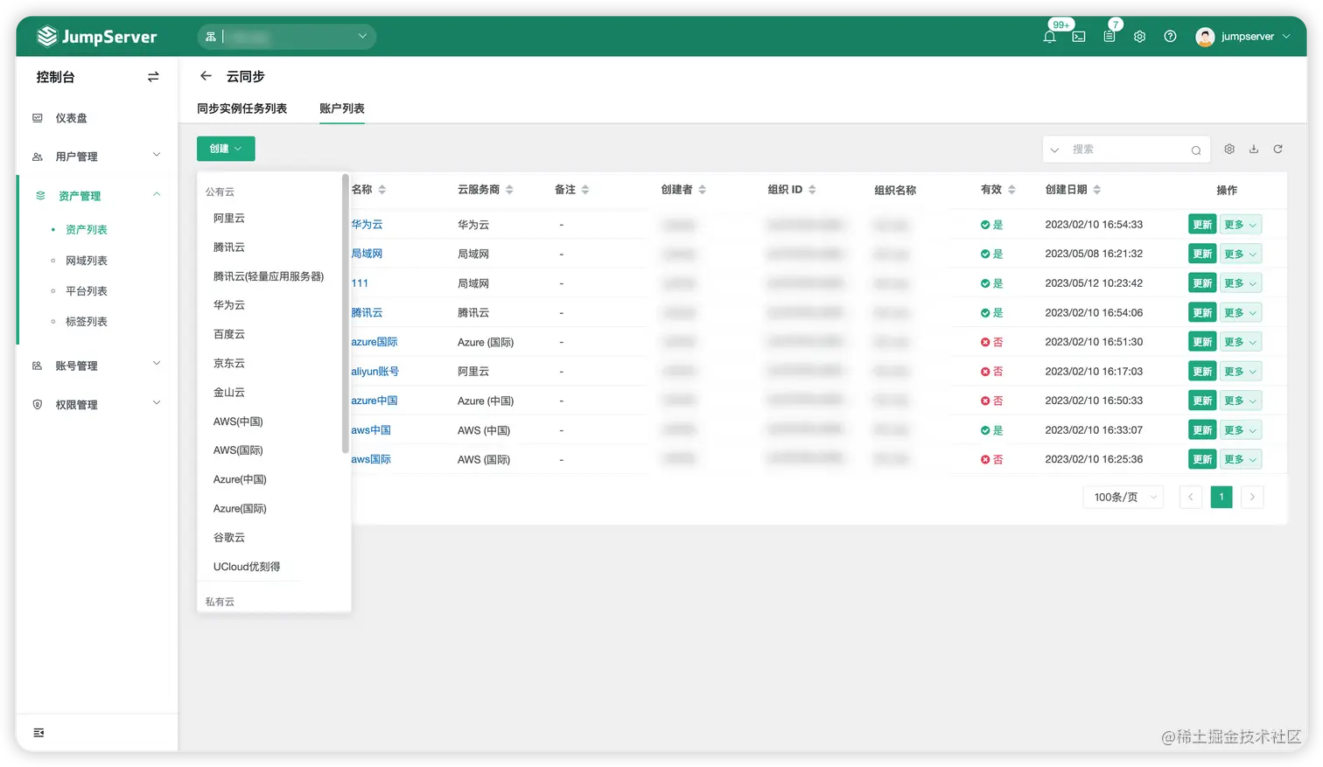Screen dimensions: 1323x767
Task: Choose 京东云 from the create menu
Action: click(229, 363)
